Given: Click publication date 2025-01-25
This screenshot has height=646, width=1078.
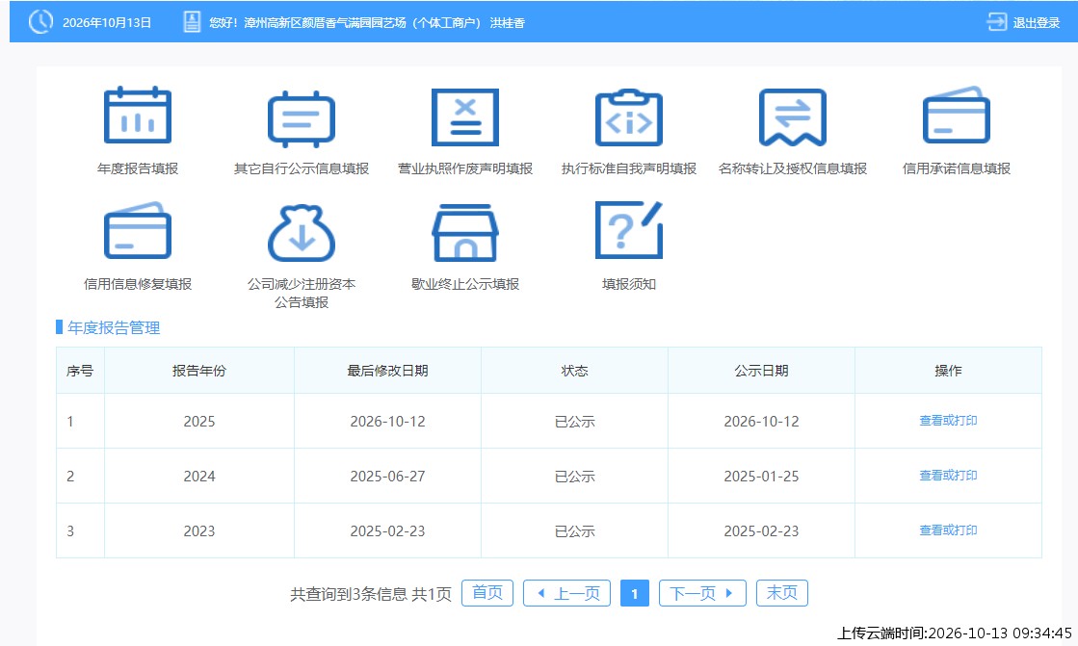Looking at the screenshot, I should tap(761, 477).
